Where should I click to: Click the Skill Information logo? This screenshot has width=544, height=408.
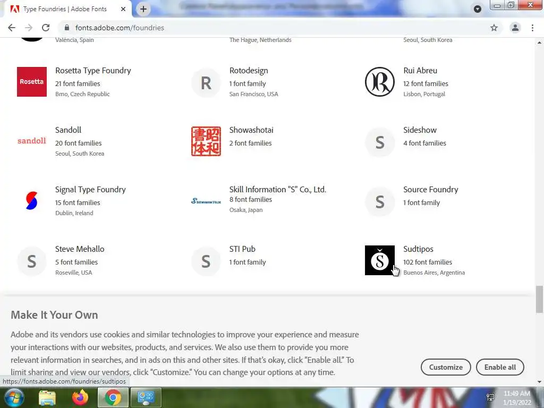[206, 201]
